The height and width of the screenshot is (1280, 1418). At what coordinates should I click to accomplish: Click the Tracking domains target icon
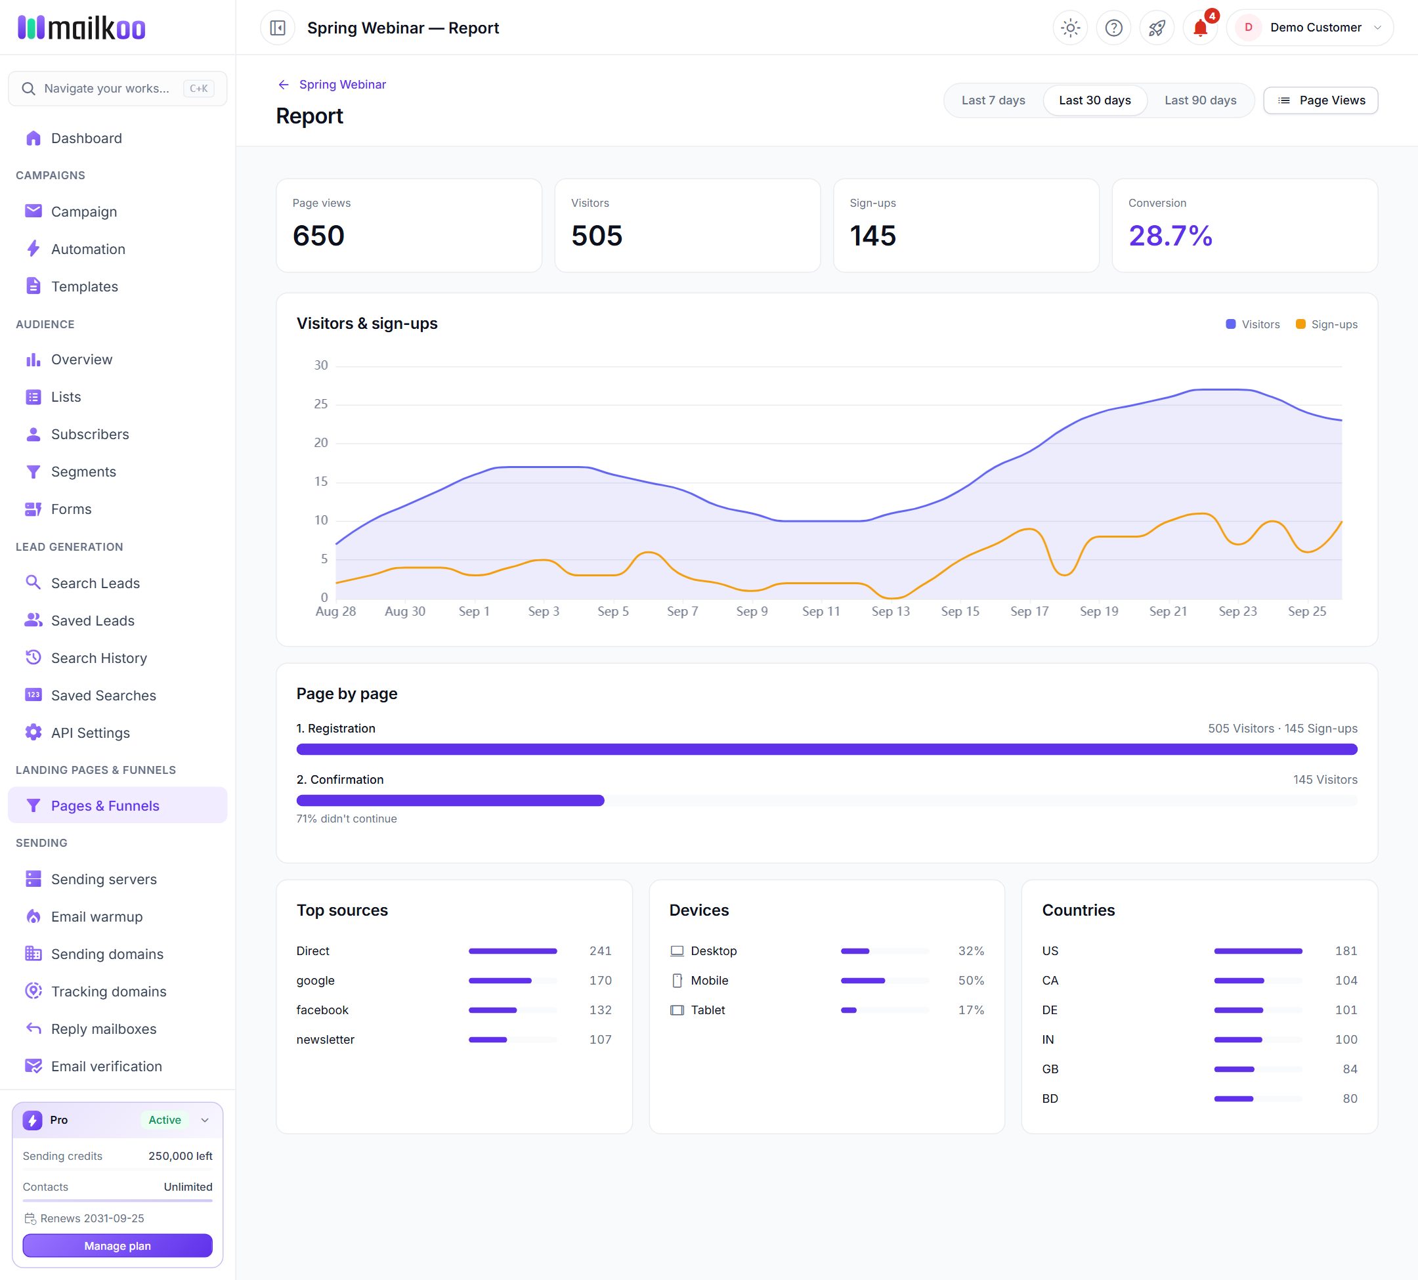coord(33,991)
